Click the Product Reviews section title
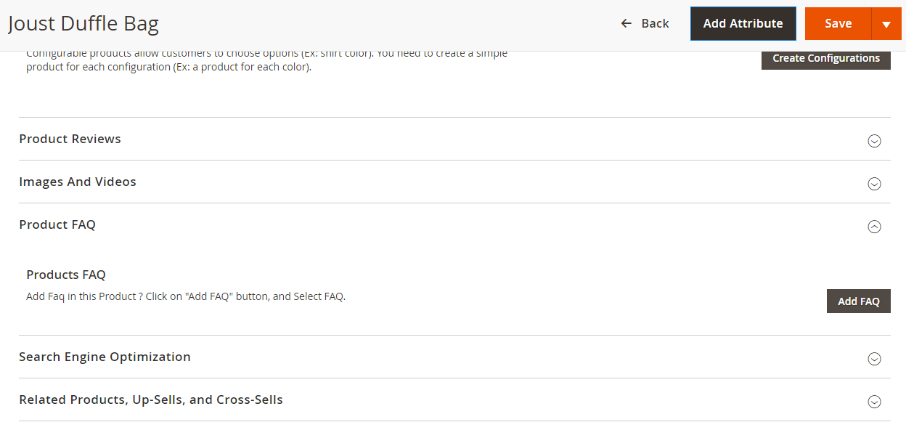 tap(70, 139)
